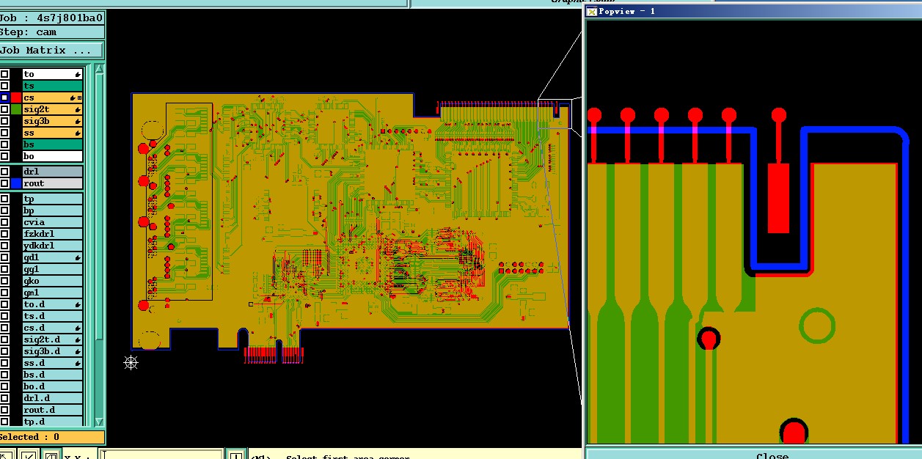922x459 pixels.
Task: Toggle display checkbox for layer gko
Action: [x=4, y=281]
